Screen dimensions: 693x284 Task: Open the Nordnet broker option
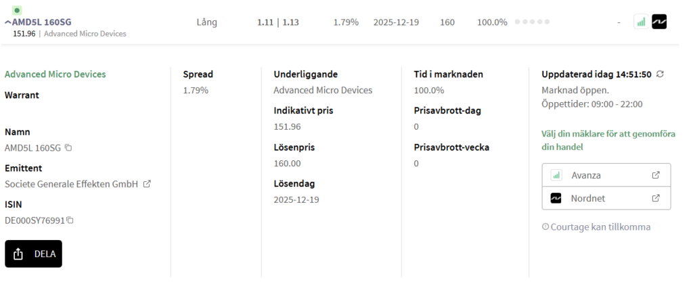606,198
